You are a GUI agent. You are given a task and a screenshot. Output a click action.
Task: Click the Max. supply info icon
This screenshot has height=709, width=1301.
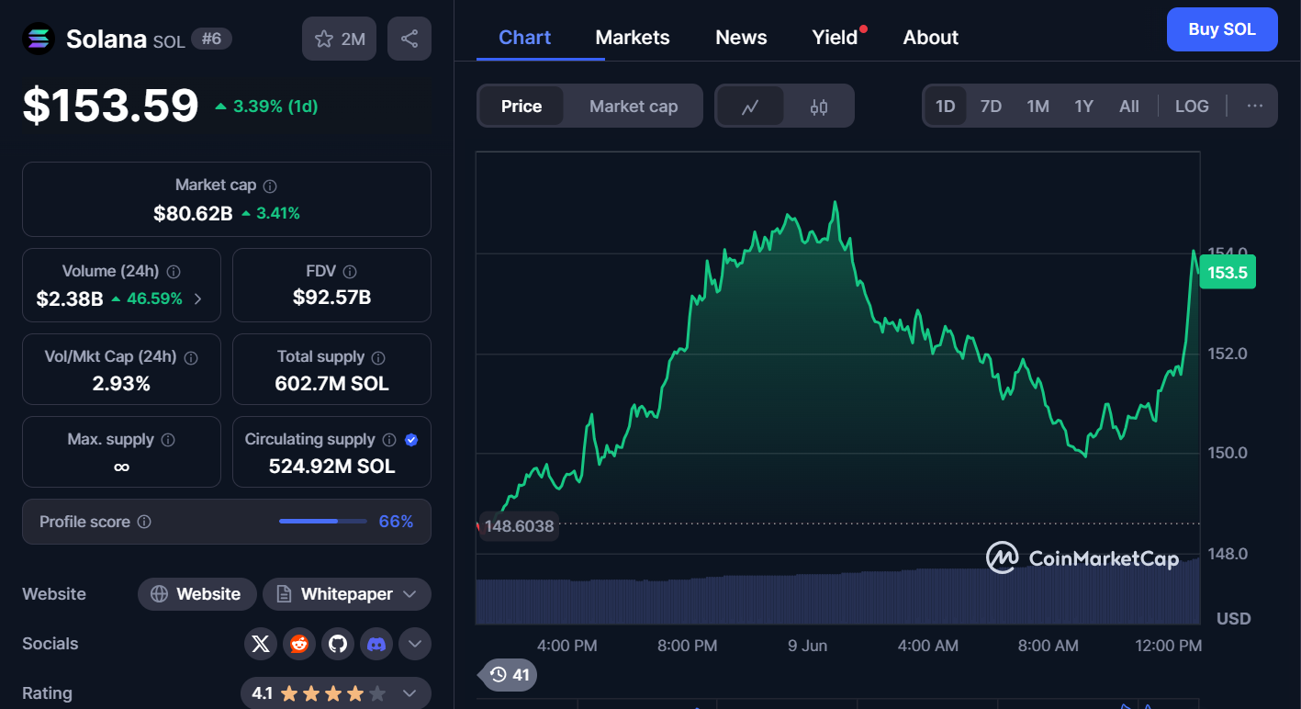coord(168,440)
